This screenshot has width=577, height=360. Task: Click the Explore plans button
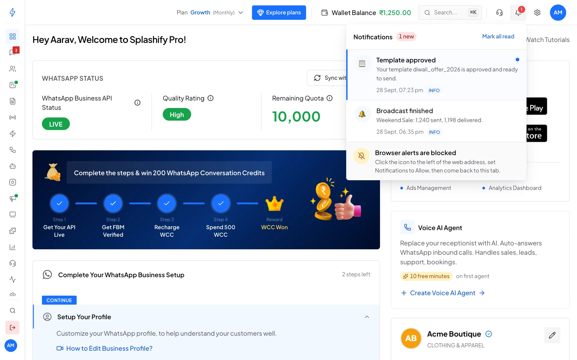279,13
